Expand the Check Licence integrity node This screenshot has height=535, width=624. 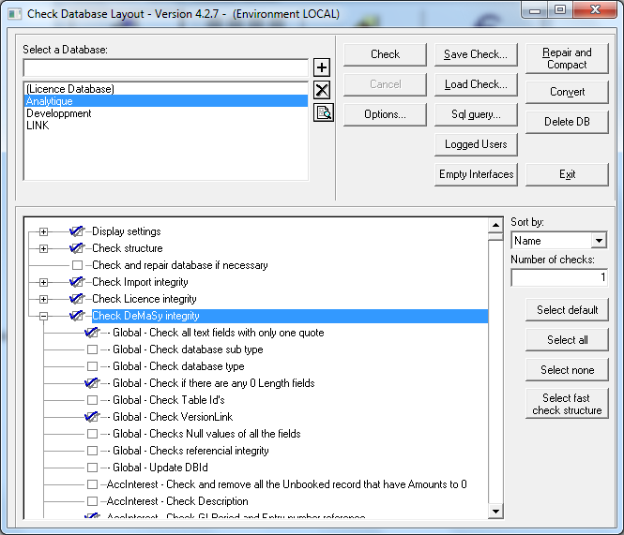44,299
